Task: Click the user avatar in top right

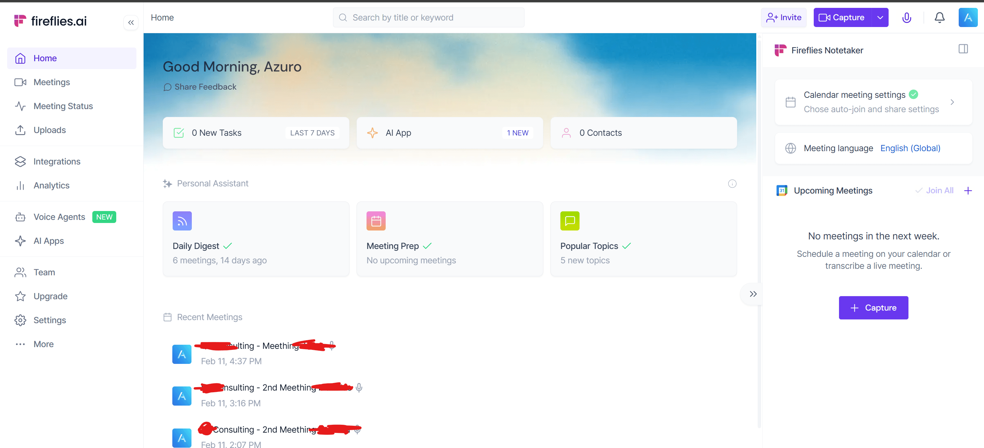Action: tap(968, 17)
